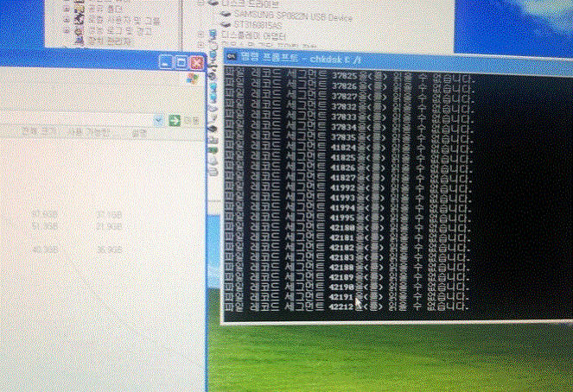Select 성능 로그 및 경고 tree node

point(120,31)
